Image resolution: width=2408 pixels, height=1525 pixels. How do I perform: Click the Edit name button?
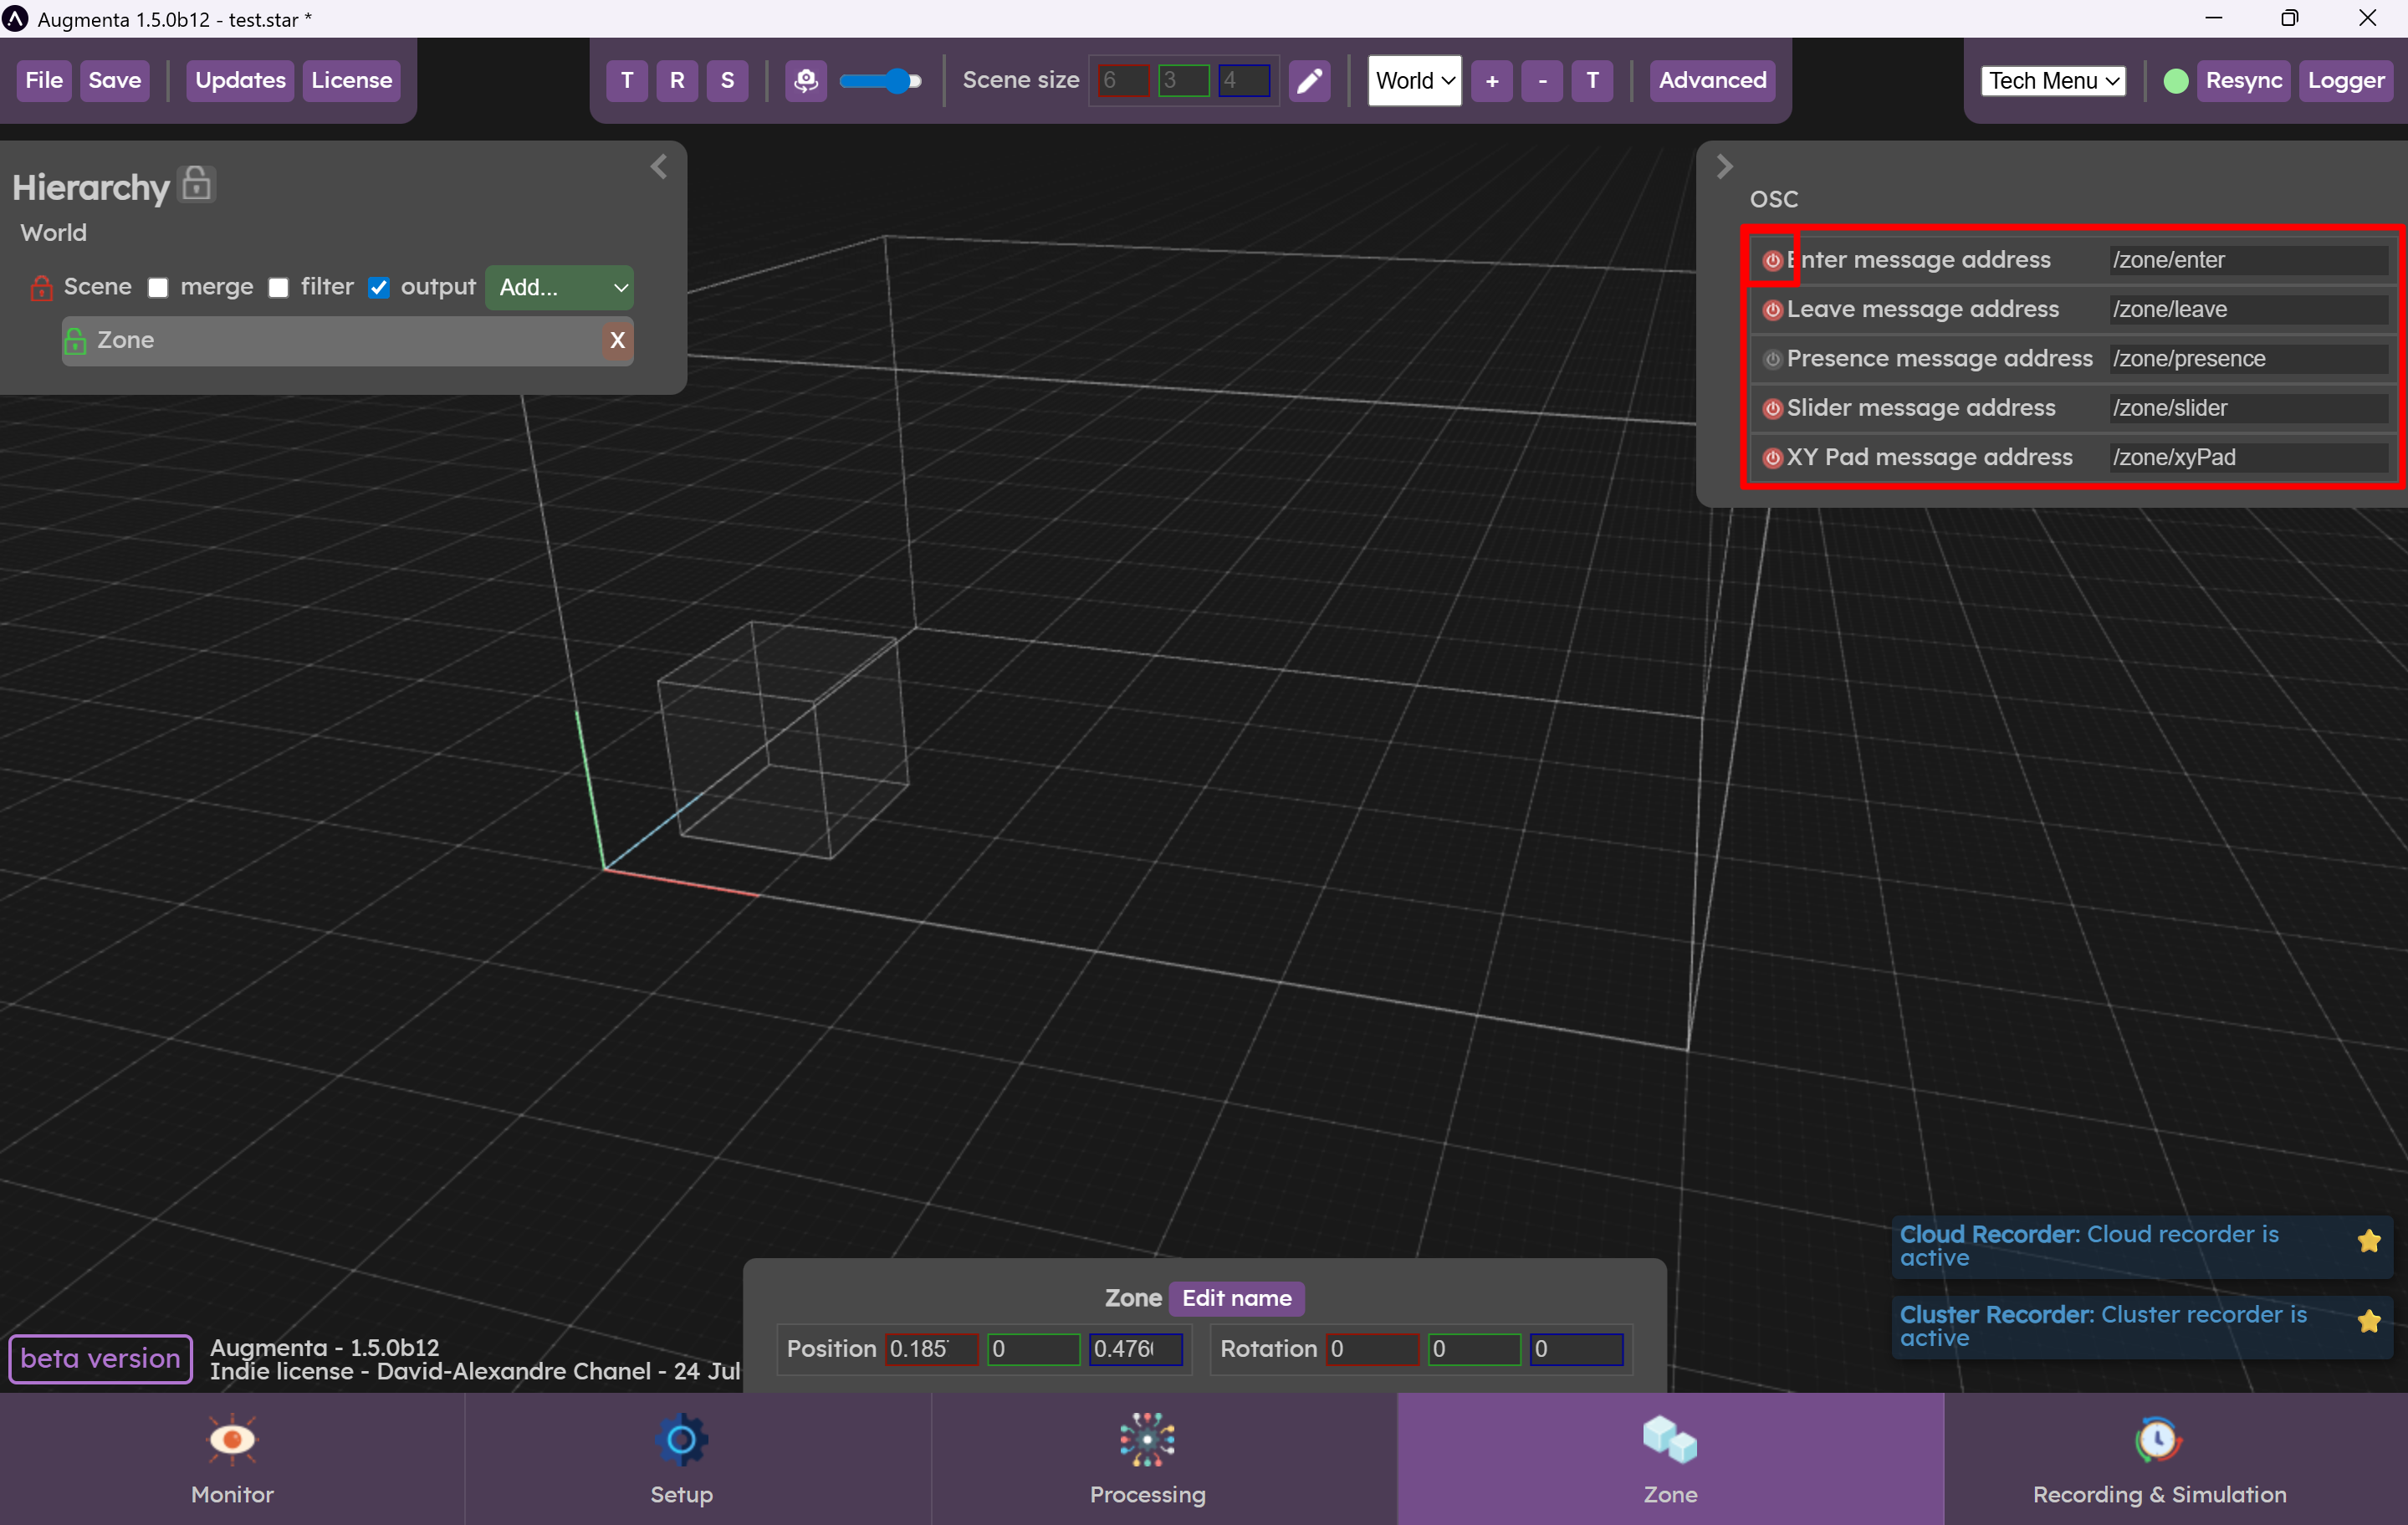click(x=1236, y=1298)
